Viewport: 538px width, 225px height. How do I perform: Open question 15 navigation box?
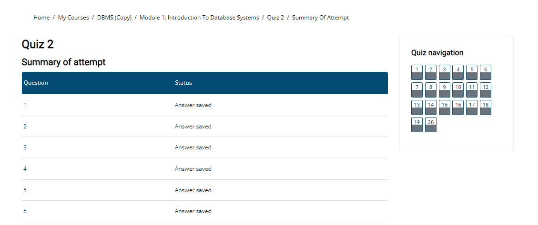444,107
